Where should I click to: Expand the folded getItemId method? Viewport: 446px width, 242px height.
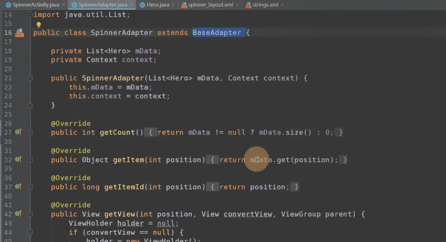30,187
